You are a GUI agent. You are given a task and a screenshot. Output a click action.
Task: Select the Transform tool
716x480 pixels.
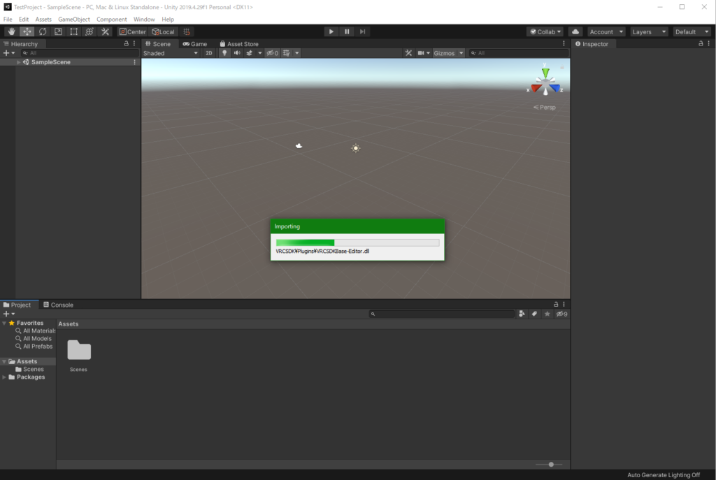click(89, 31)
